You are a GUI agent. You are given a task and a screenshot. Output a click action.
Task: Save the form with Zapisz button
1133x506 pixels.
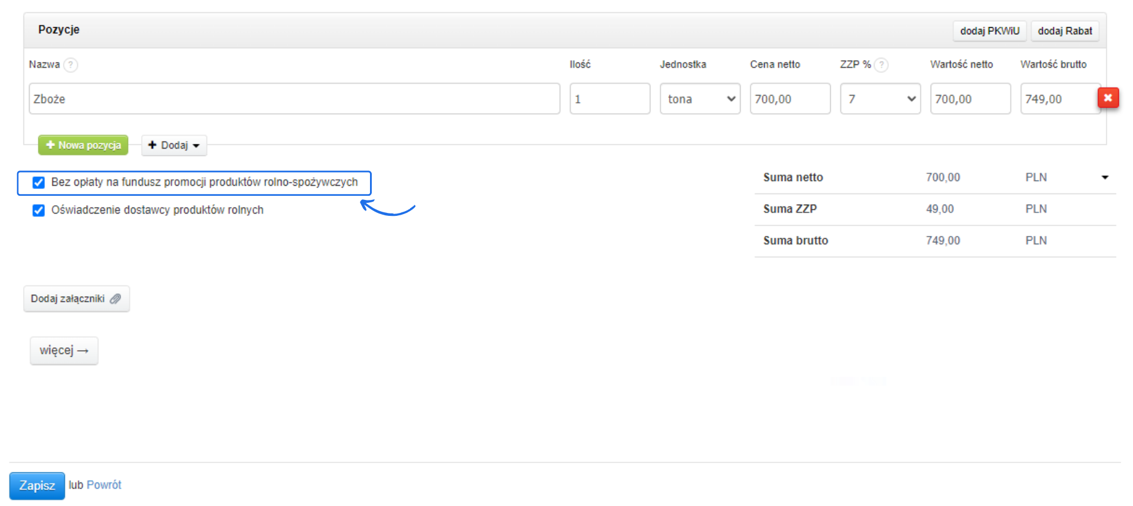coord(37,485)
